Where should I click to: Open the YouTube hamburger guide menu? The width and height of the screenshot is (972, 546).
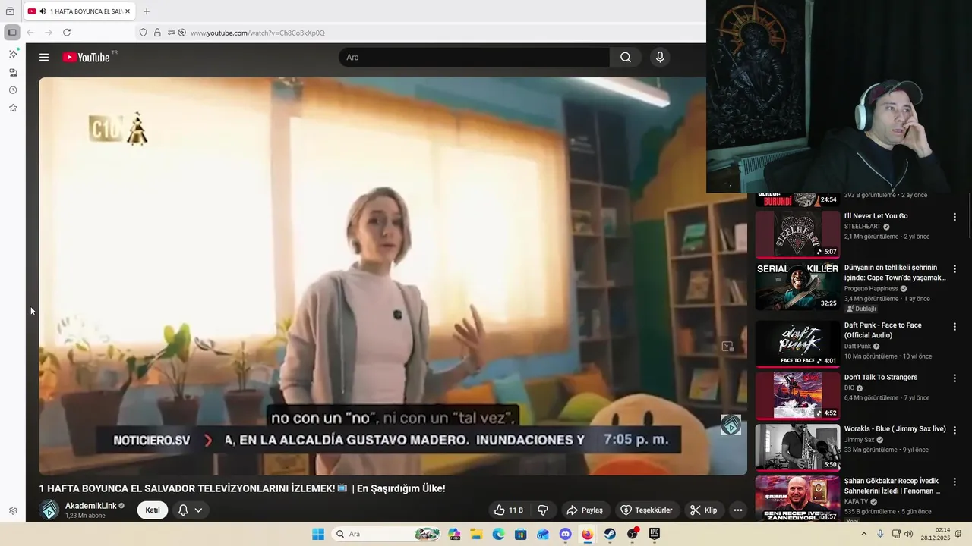pyautogui.click(x=44, y=58)
